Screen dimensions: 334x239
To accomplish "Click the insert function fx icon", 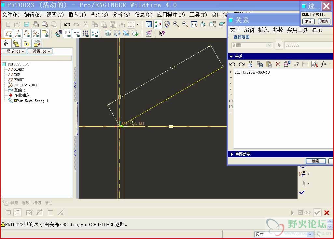I will click(324, 64).
